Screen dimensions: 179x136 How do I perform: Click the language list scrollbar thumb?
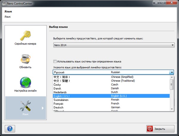coord(172,84)
